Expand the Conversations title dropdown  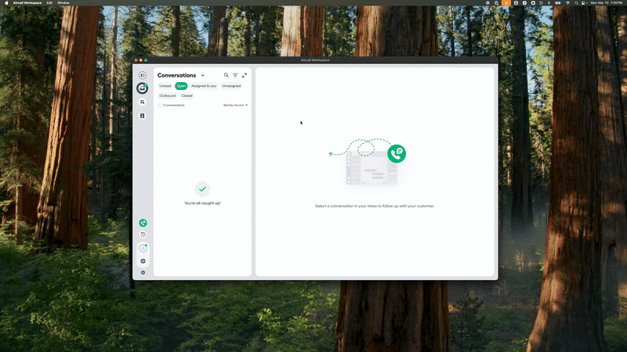click(203, 76)
